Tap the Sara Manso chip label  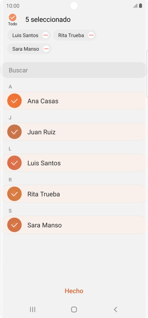click(26, 49)
